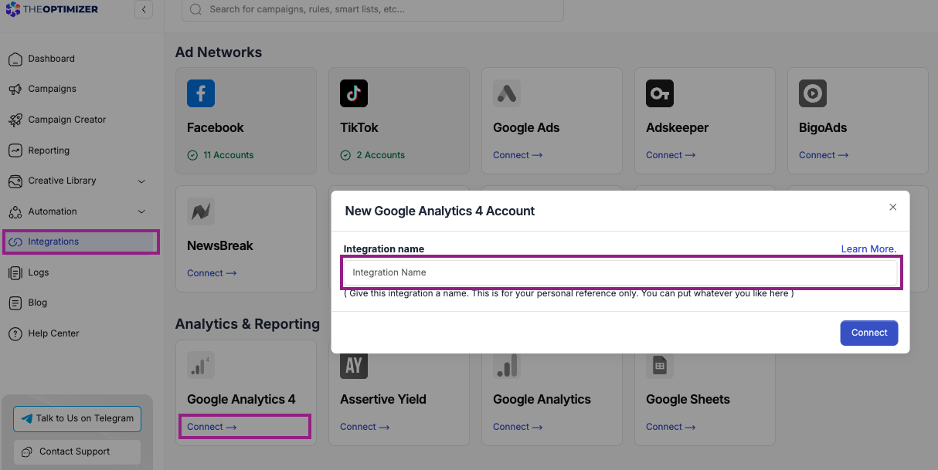Expand the Automation submenu chevron
The height and width of the screenshot is (470, 938).
(141, 211)
